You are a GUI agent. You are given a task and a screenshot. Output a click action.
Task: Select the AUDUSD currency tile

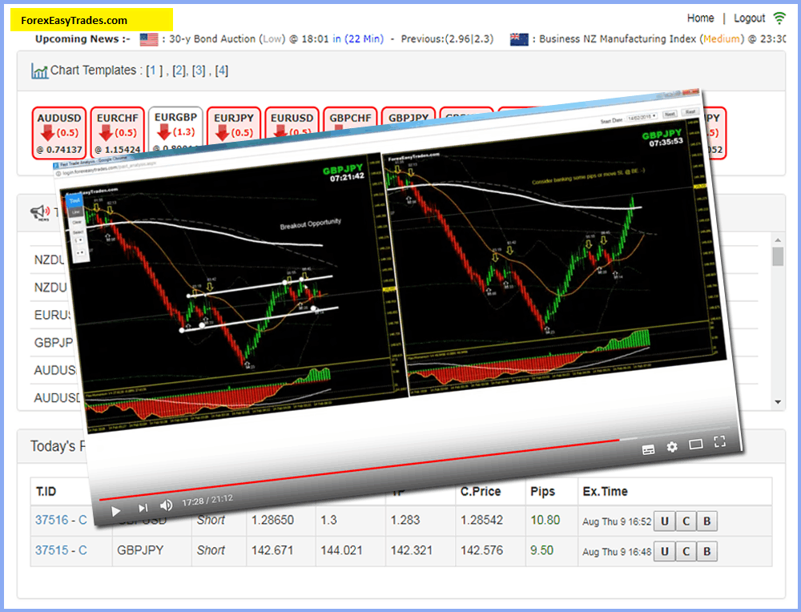(x=58, y=132)
